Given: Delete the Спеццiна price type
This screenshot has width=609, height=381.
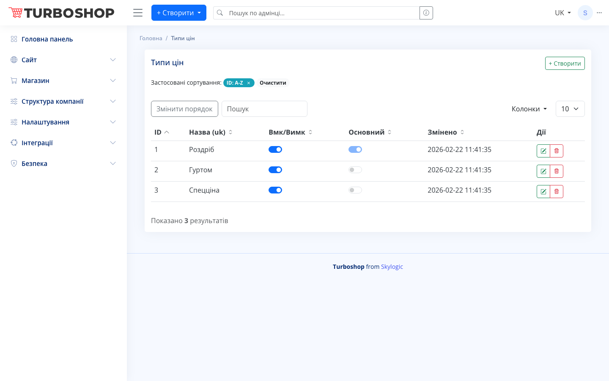Looking at the screenshot, I should coord(557,191).
